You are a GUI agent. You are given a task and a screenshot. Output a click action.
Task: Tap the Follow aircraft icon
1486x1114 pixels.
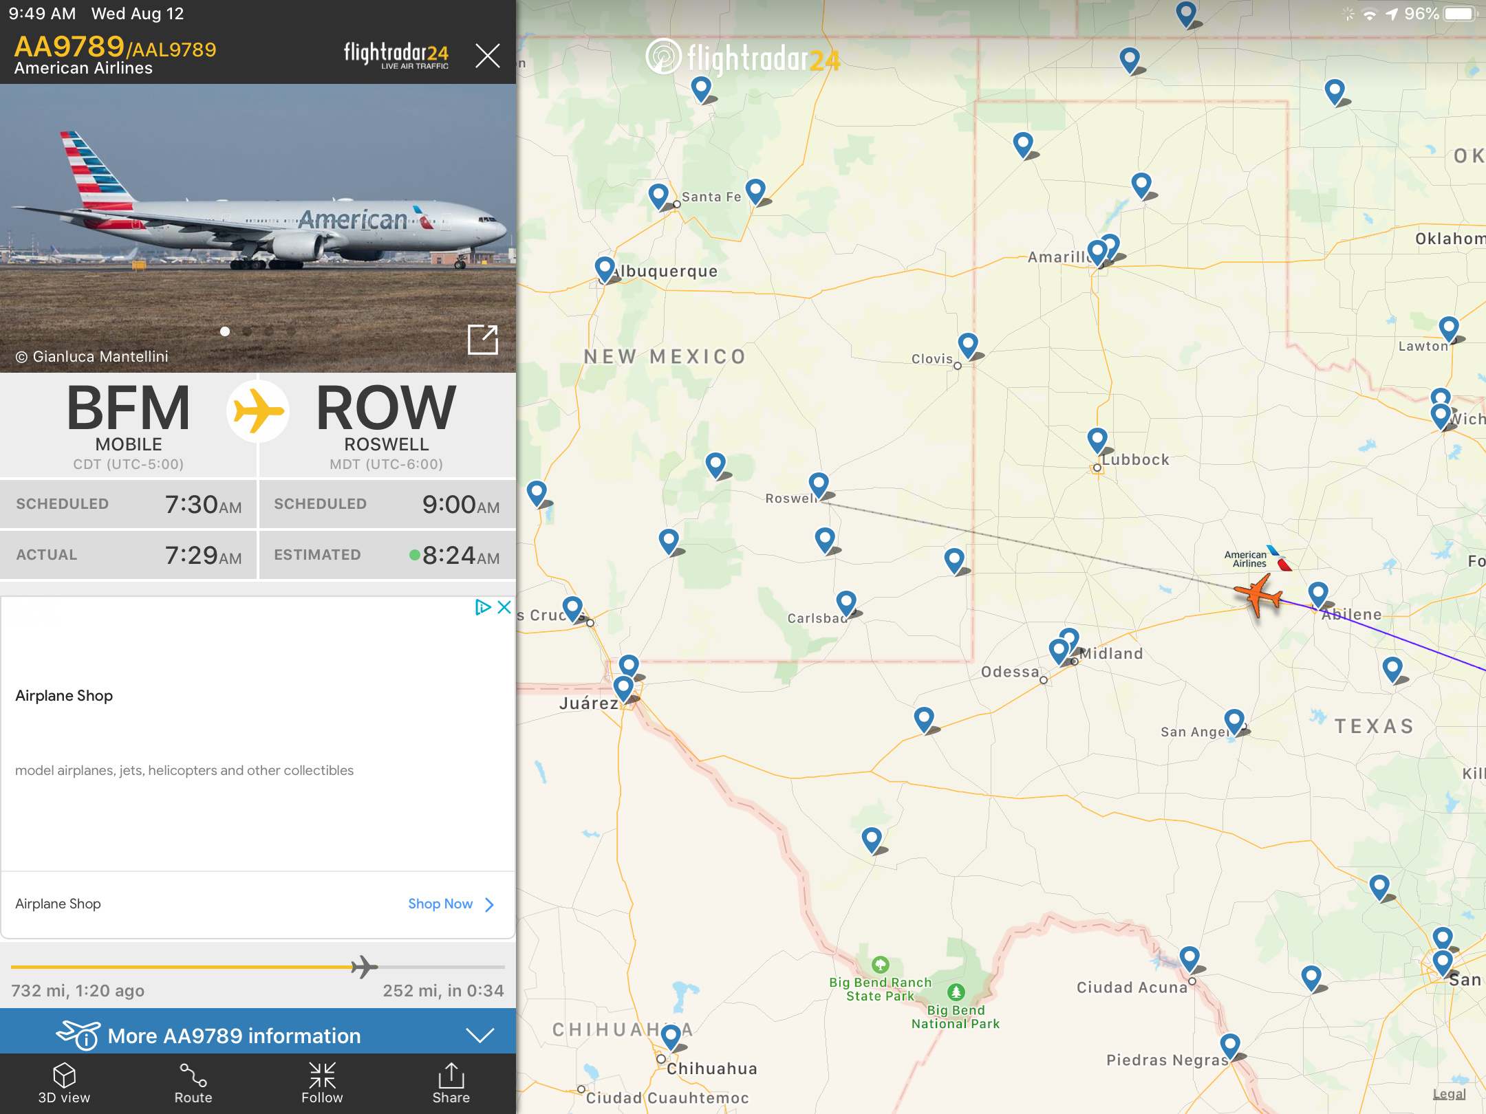coord(322,1075)
